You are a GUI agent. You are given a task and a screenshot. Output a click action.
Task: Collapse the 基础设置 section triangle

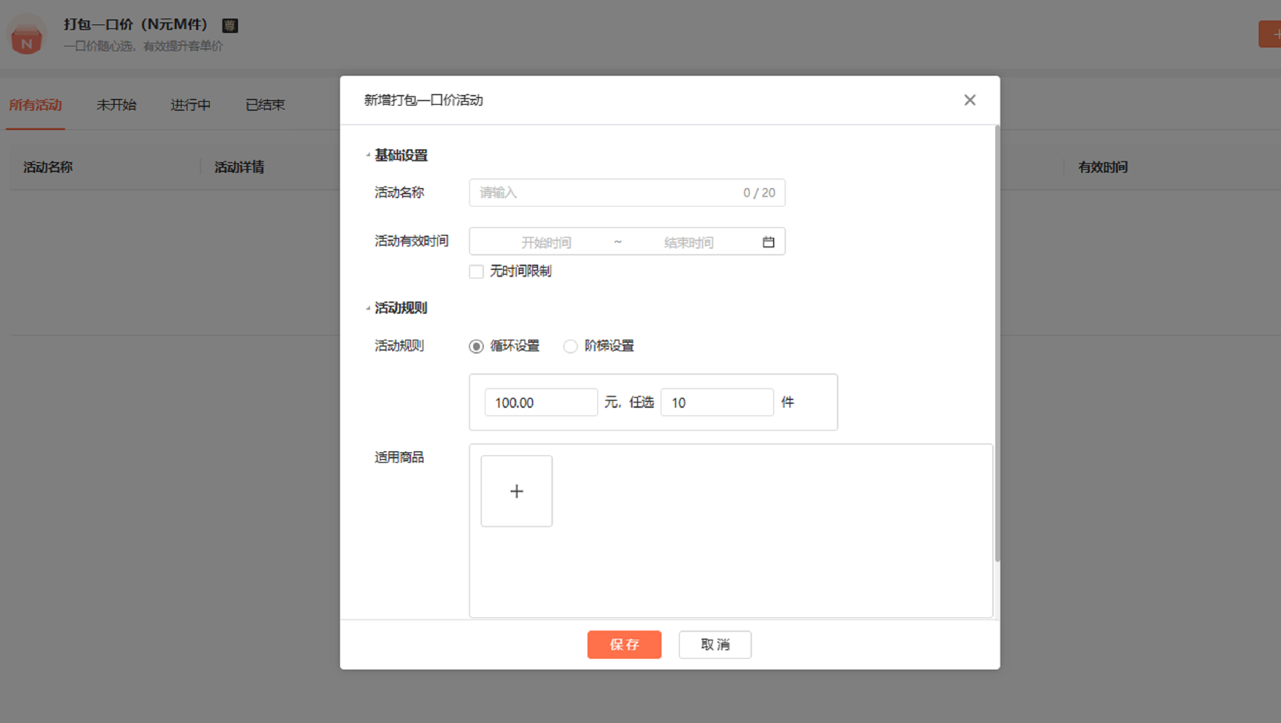click(368, 155)
